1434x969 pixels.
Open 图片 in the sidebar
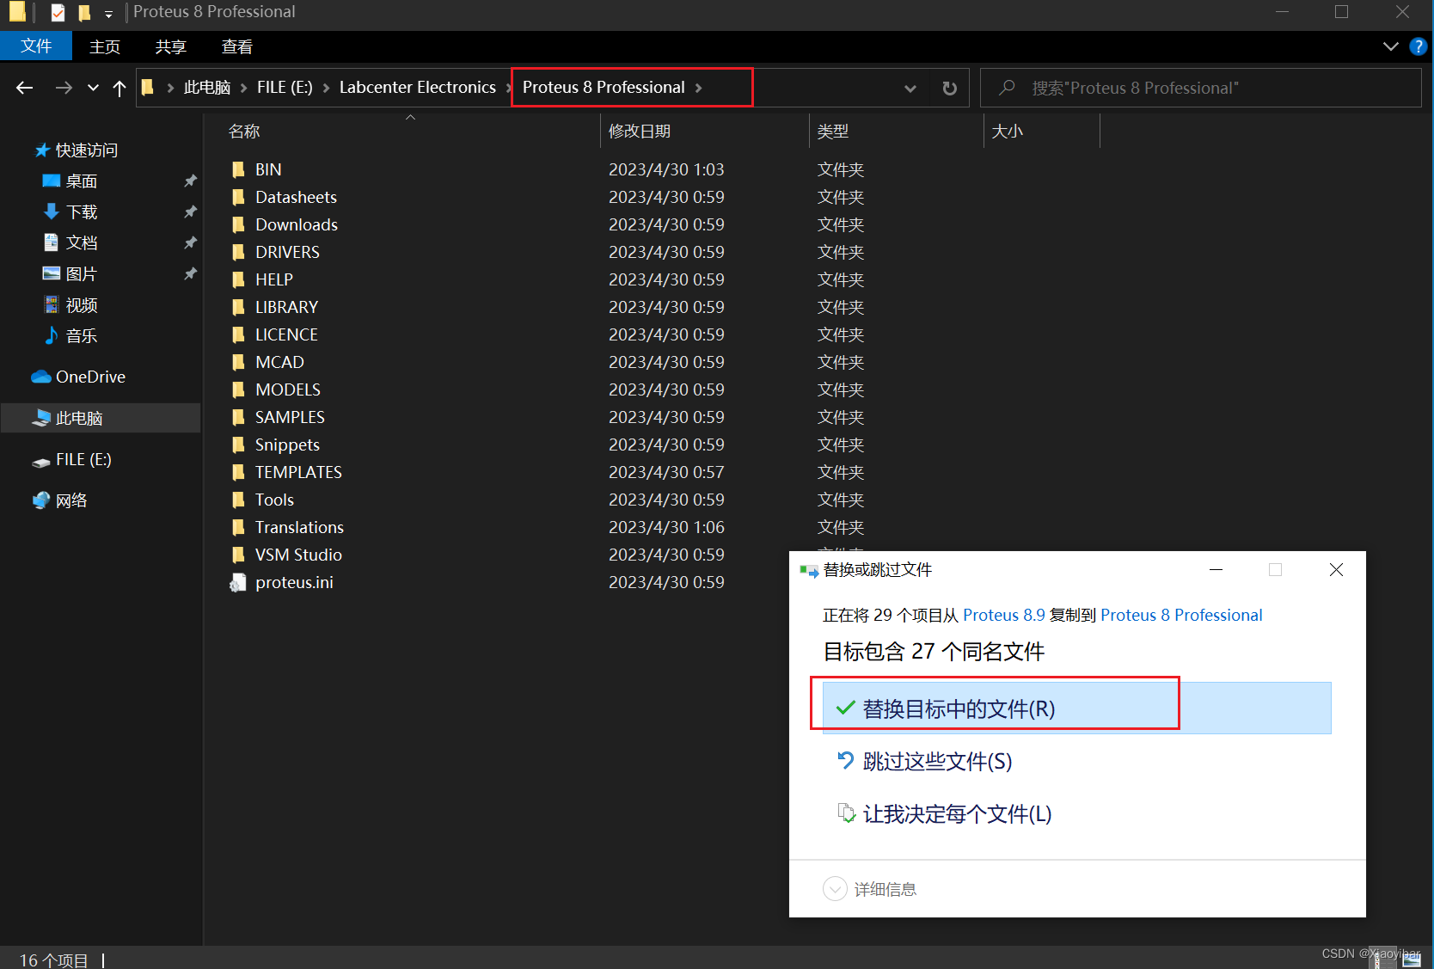(82, 273)
